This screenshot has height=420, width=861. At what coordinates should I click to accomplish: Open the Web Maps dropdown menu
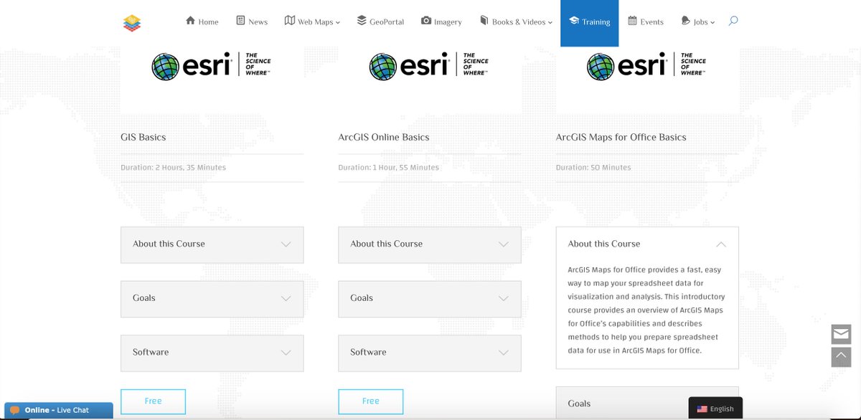[312, 22]
